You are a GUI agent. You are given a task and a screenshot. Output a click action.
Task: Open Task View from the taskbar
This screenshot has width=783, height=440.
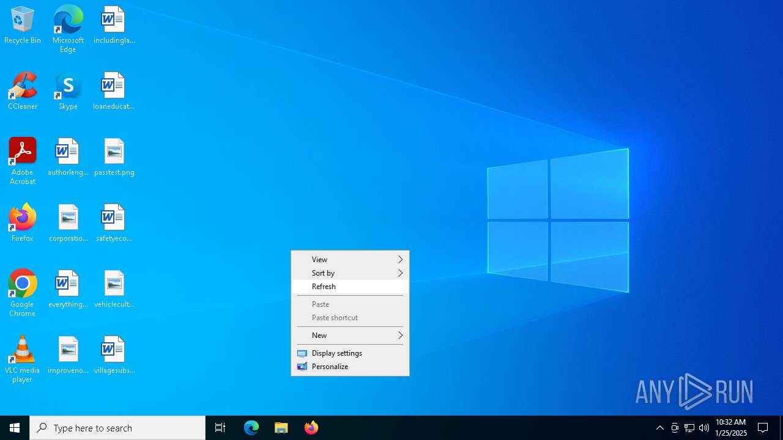(x=220, y=428)
